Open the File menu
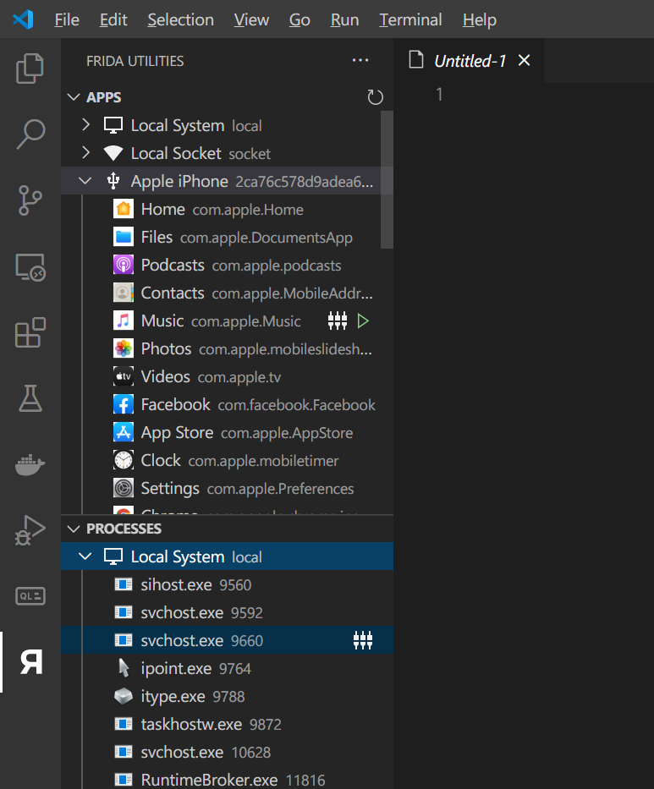The image size is (654, 789). [x=67, y=19]
